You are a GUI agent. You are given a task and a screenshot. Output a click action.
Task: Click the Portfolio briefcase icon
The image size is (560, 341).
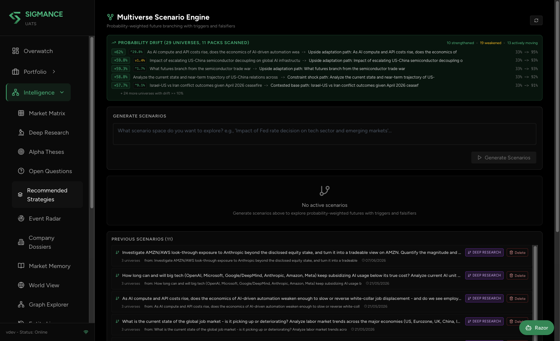[16, 72]
